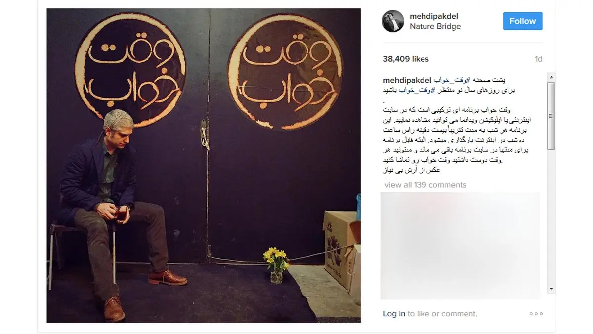Open the main post photo

point(204,166)
